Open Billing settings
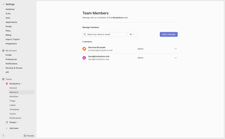Image resolution: width=225 pixels, height=139 pixels. [x=8, y=35]
